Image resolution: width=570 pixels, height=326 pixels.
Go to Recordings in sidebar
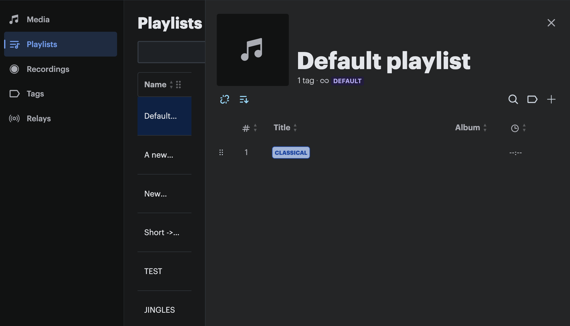click(48, 69)
